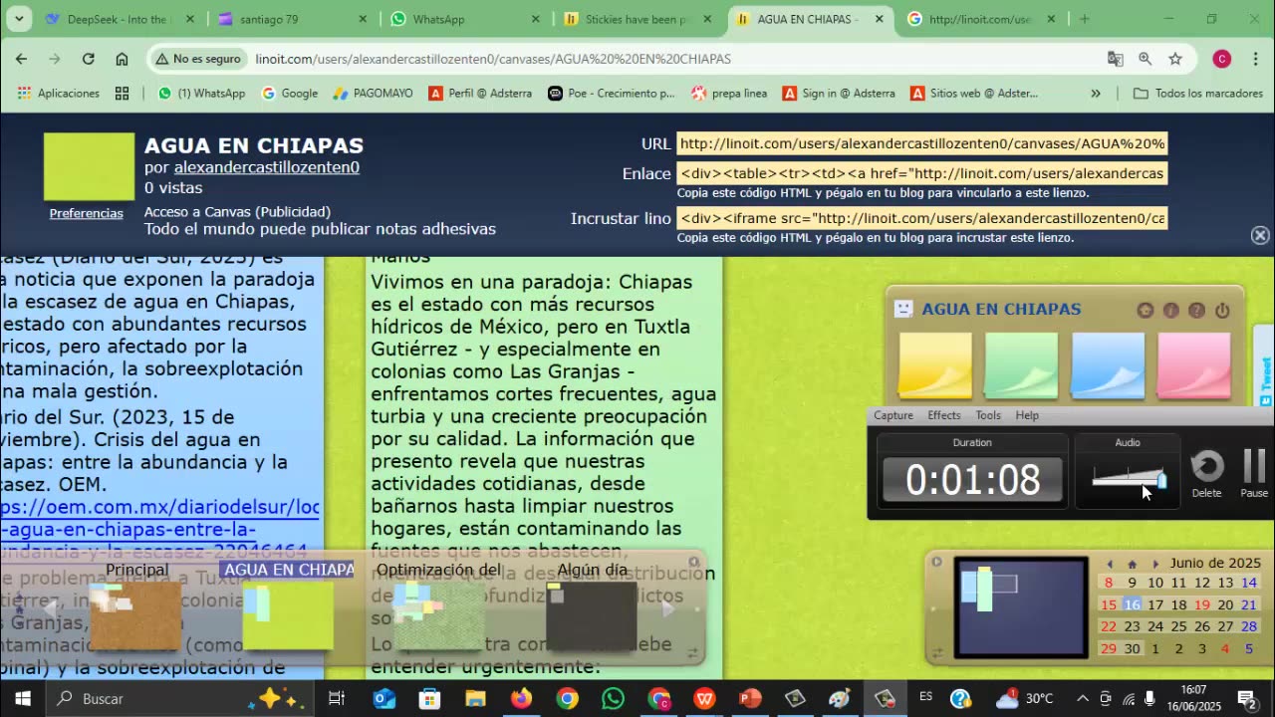Click the swap icon at the minimap panel corner
This screenshot has width=1275, height=717.
[936, 653]
